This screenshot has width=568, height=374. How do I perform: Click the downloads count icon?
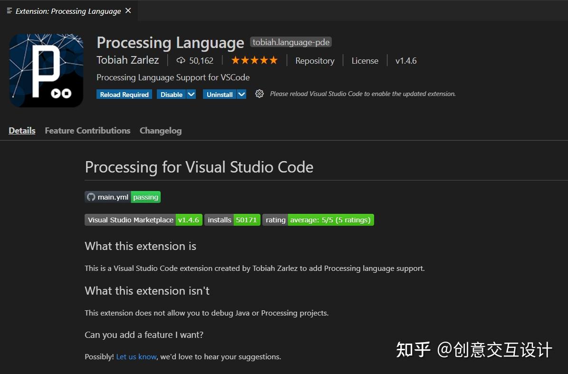[181, 60]
